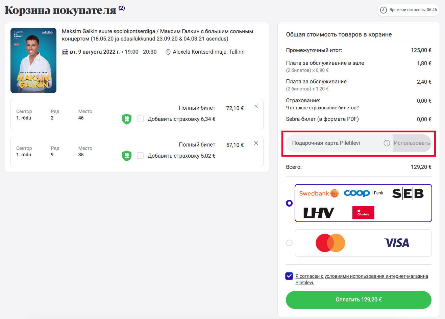Screen dimensions: 445x319
Task: Click the 'Всего:' total label
Action: click(294, 167)
